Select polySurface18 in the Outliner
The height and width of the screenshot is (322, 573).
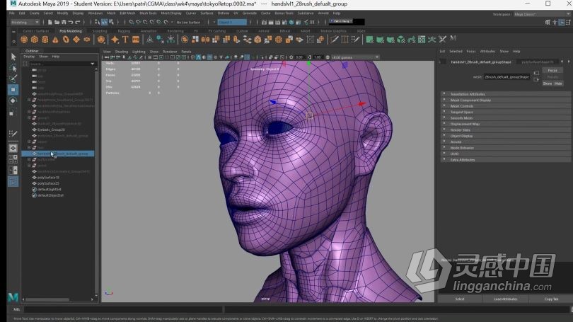[48, 177]
